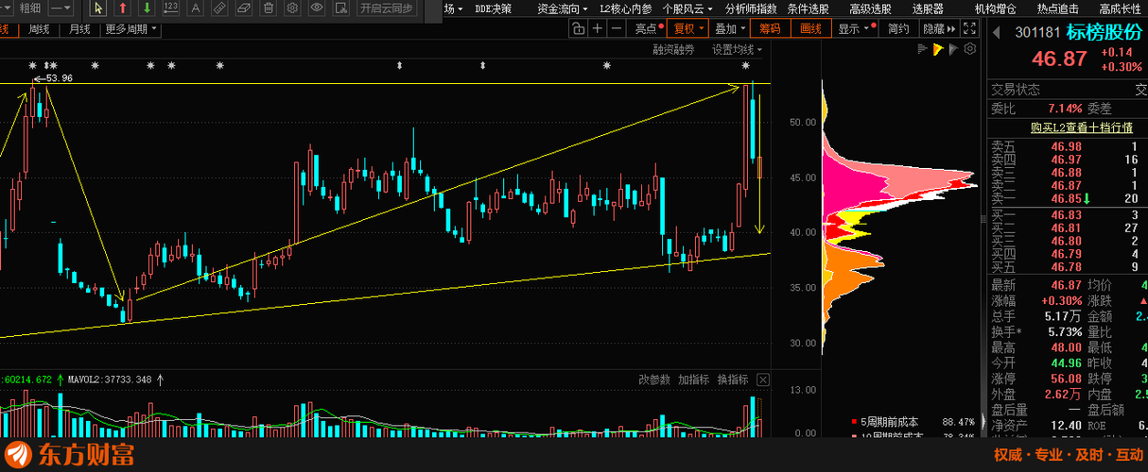Image resolution: width=1148 pixels, height=472 pixels.
Task: Toggle 简约 simple mode
Action: point(898,28)
